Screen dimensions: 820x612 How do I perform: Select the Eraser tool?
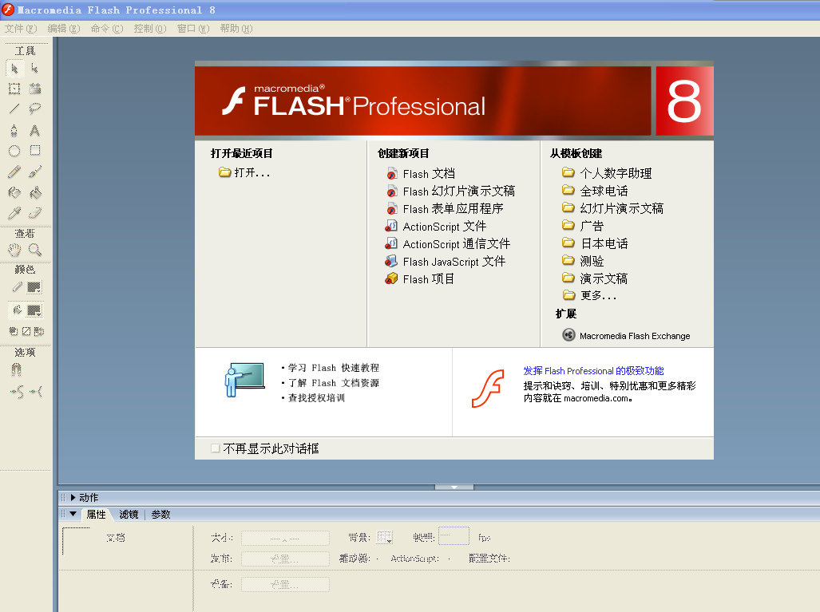(35, 213)
